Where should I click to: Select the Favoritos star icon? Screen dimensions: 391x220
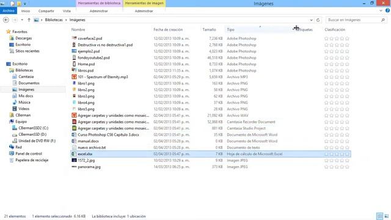[x=9, y=32]
